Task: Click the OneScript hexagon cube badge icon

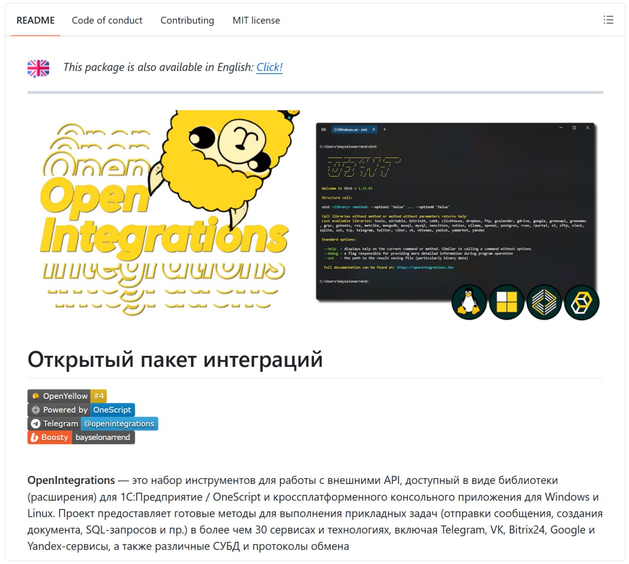Action: pyautogui.click(x=582, y=302)
